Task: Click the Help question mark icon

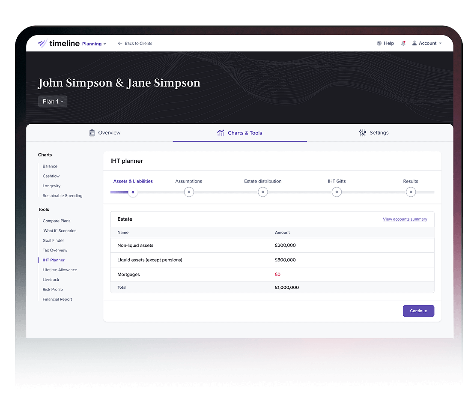Action: tap(379, 43)
